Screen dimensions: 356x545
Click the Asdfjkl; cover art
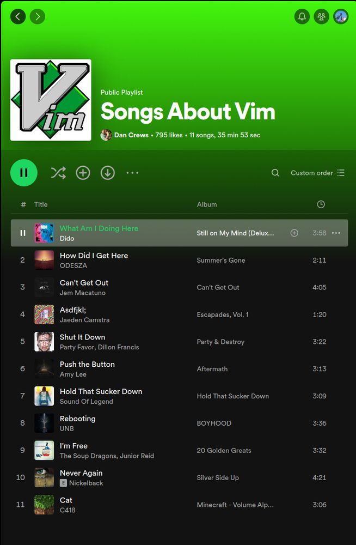tap(44, 314)
